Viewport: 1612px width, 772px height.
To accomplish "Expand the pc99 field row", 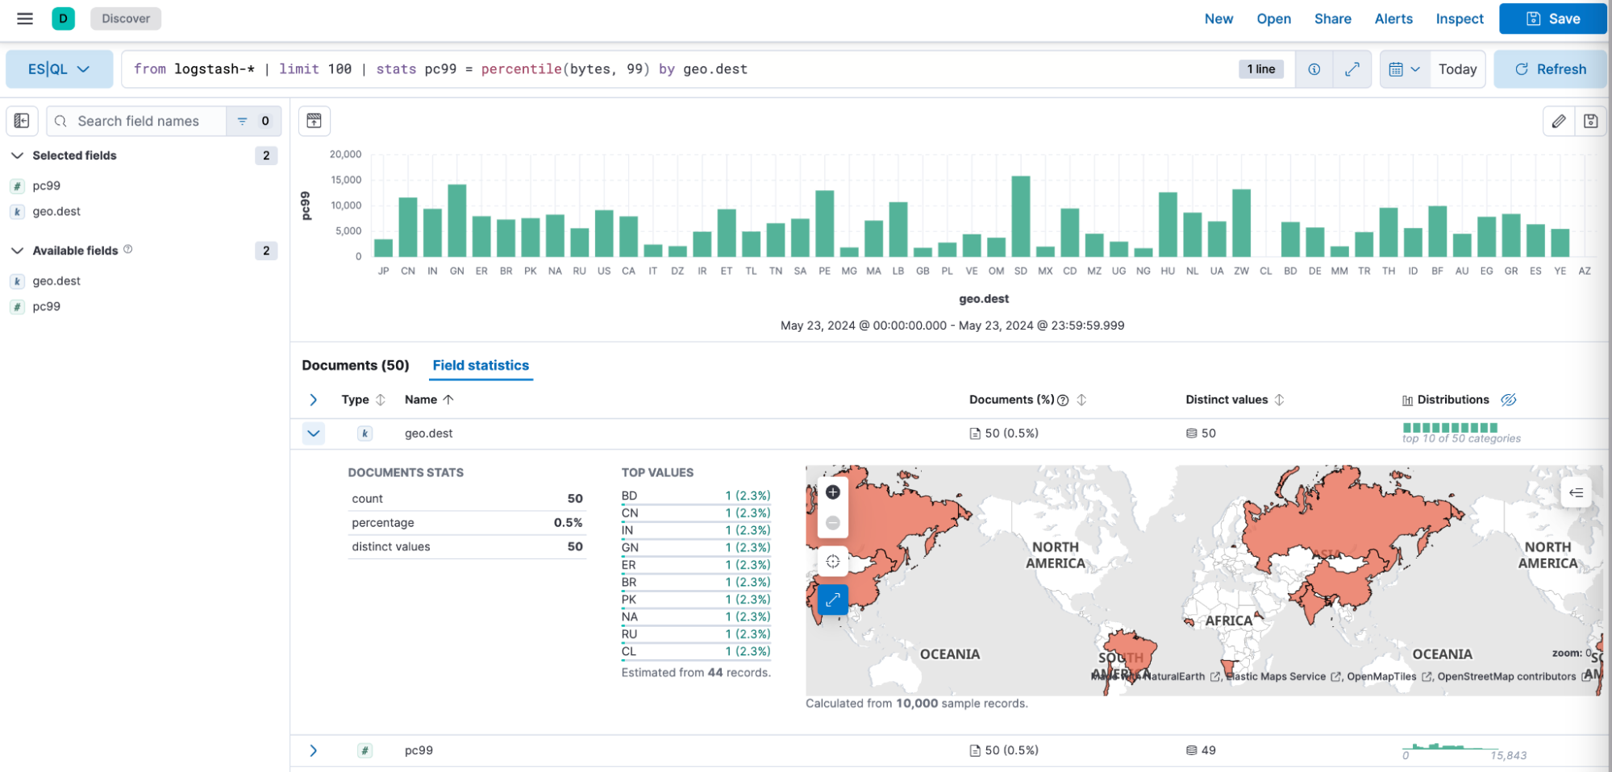I will [x=314, y=751].
